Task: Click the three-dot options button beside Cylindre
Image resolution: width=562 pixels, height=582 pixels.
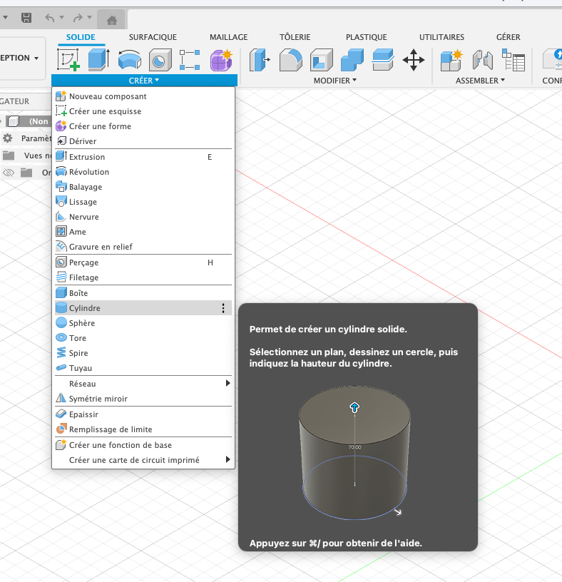Action: pos(223,308)
